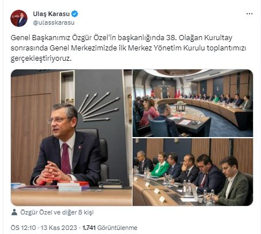Click the red tie in the large photo

point(65,158)
